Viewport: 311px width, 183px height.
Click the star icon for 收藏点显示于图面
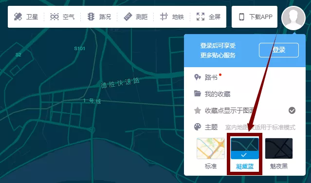[x=197, y=110]
